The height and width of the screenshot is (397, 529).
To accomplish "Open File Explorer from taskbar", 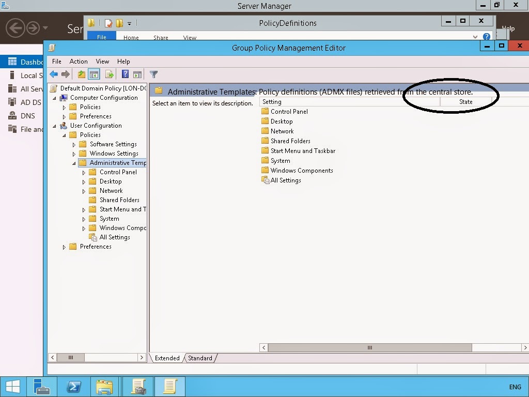I will pos(104,387).
